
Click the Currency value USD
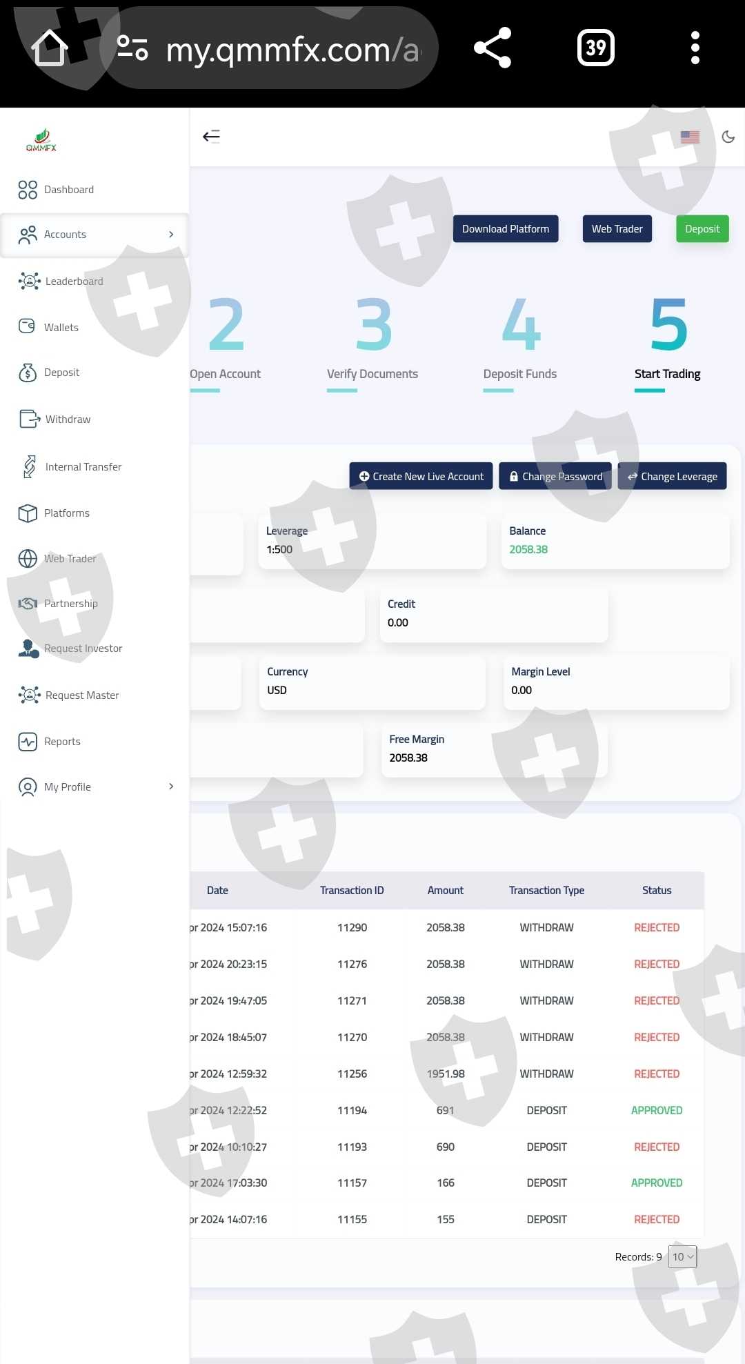click(x=277, y=690)
